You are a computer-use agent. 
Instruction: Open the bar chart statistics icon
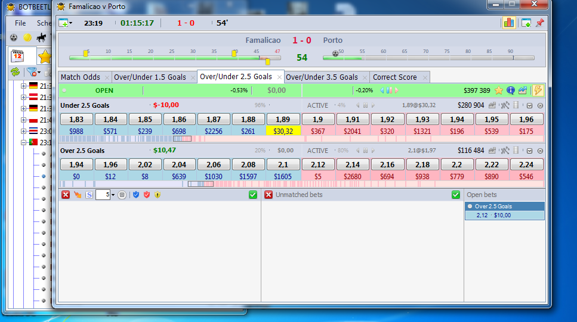pos(509,23)
